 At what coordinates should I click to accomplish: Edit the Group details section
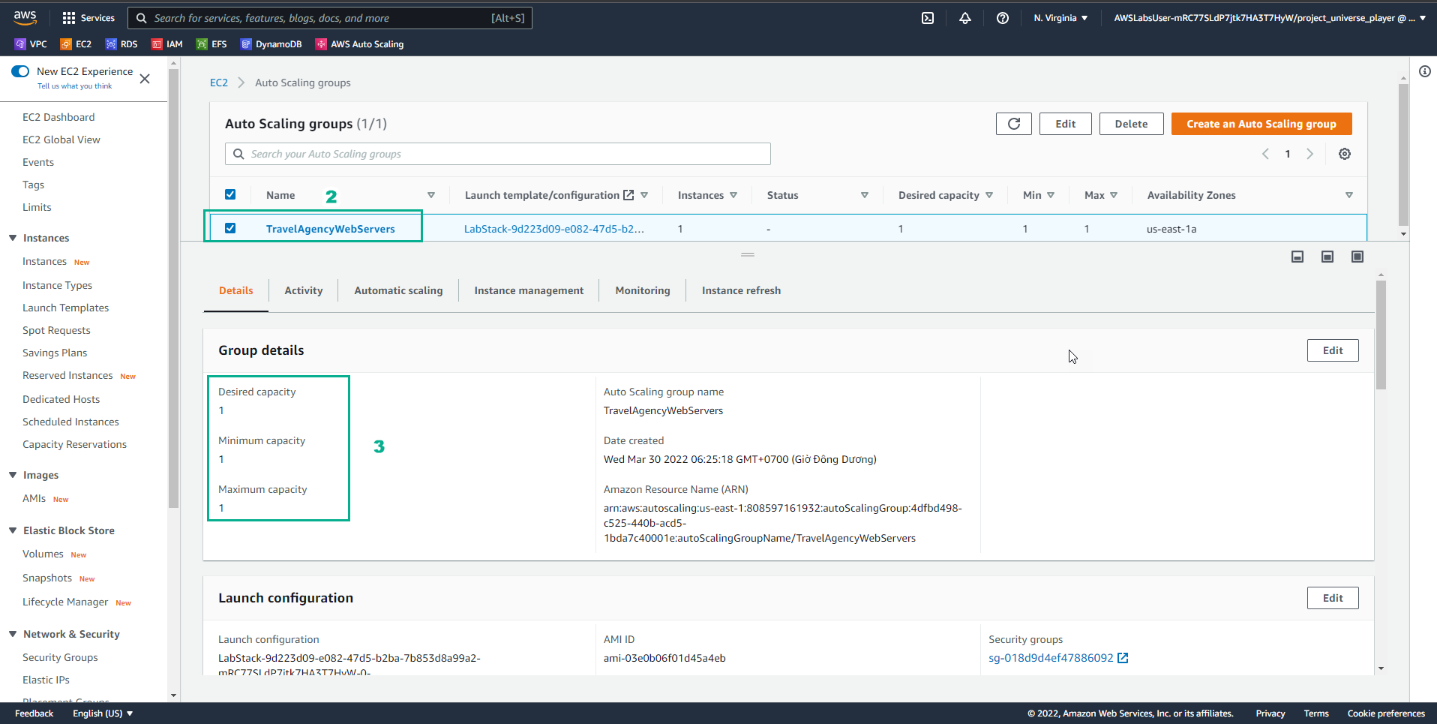tap(1333, 350)
